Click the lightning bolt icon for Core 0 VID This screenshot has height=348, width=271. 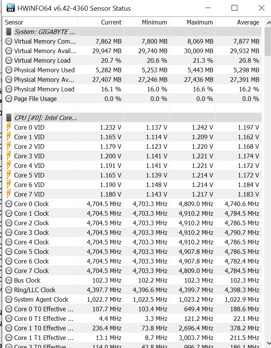point(9,127)
